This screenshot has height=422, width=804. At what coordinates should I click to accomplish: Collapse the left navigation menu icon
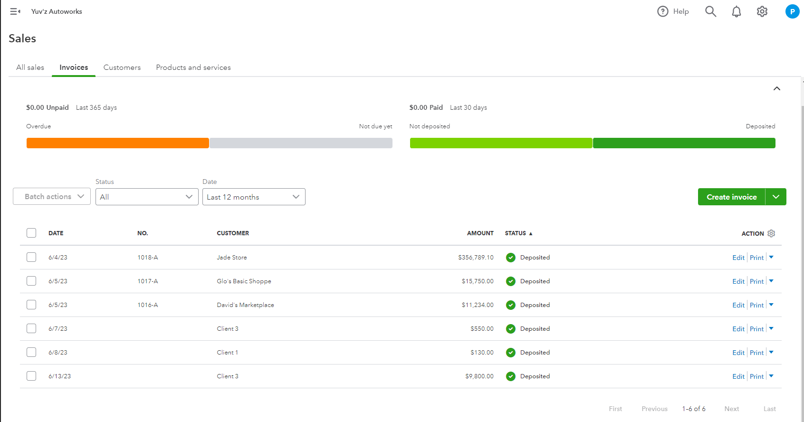pyautogui.click(x=15, y=11)
